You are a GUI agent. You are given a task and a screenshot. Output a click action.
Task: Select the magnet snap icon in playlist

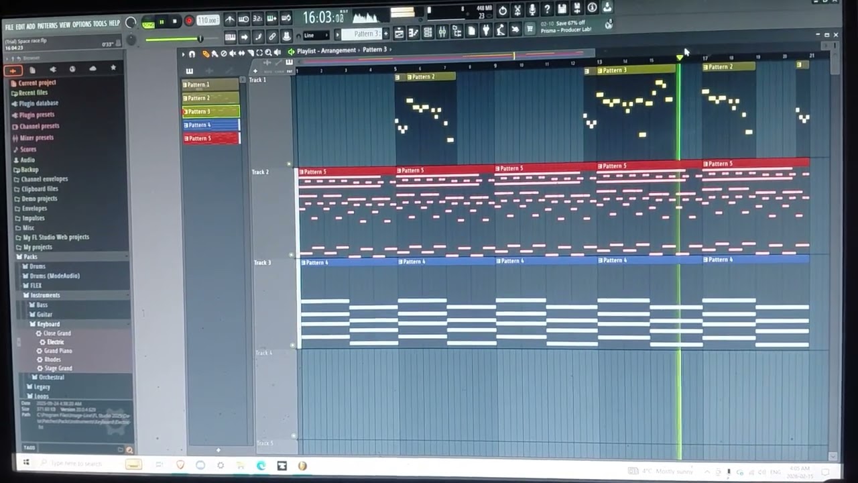point(192,54)
